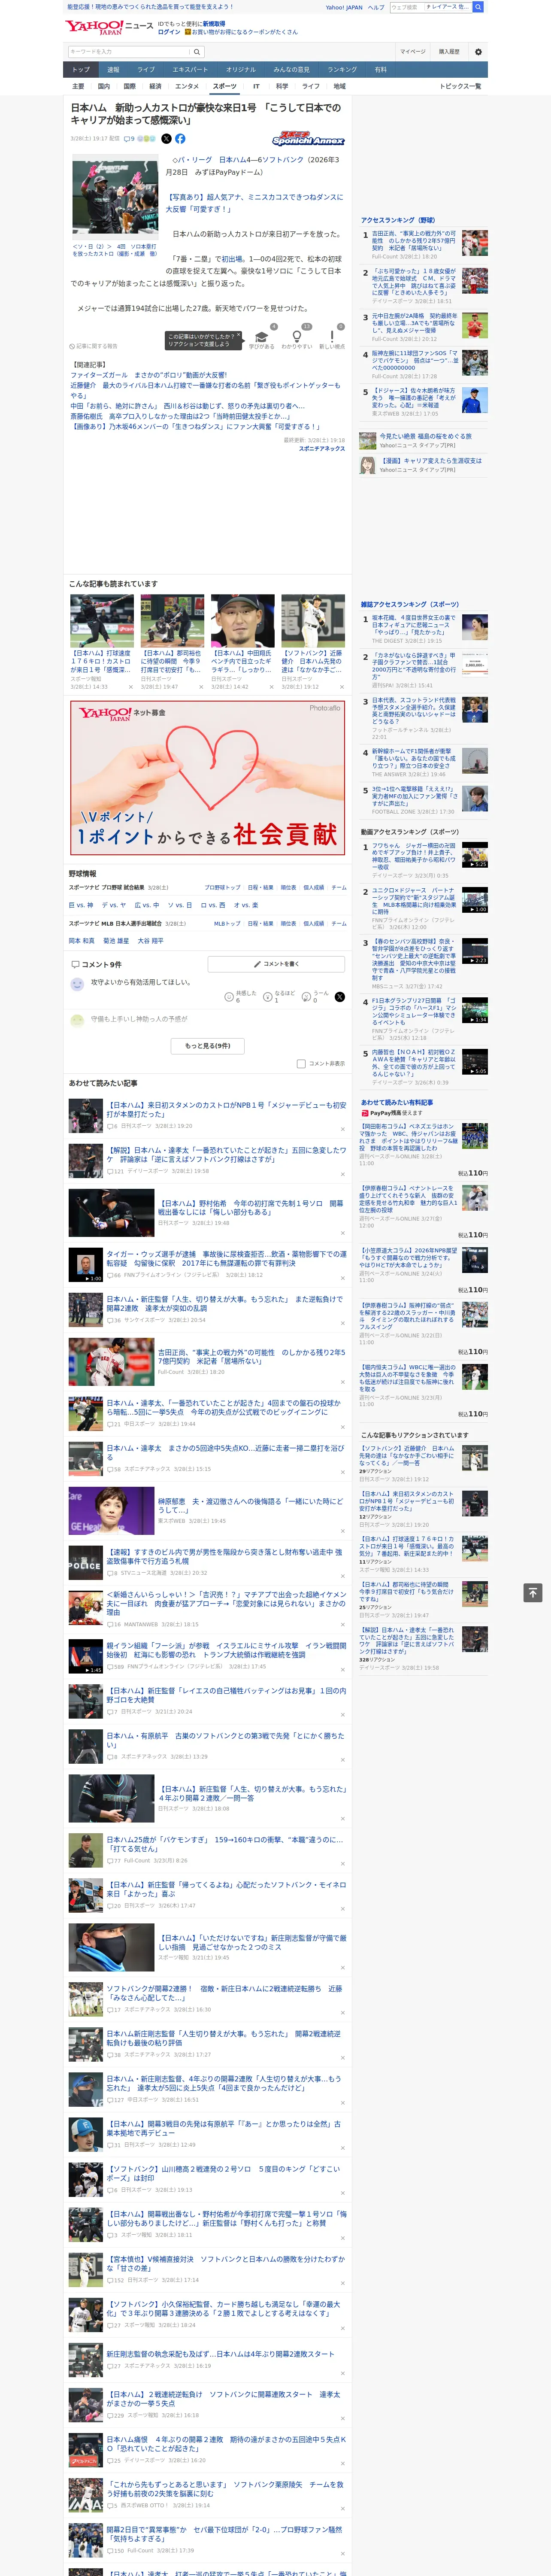Open the MLBトップ link
This screenshot has height=2576, width=551.
227,924
